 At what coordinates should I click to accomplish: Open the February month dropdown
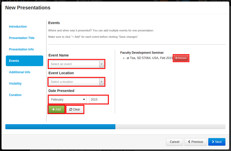68,100
